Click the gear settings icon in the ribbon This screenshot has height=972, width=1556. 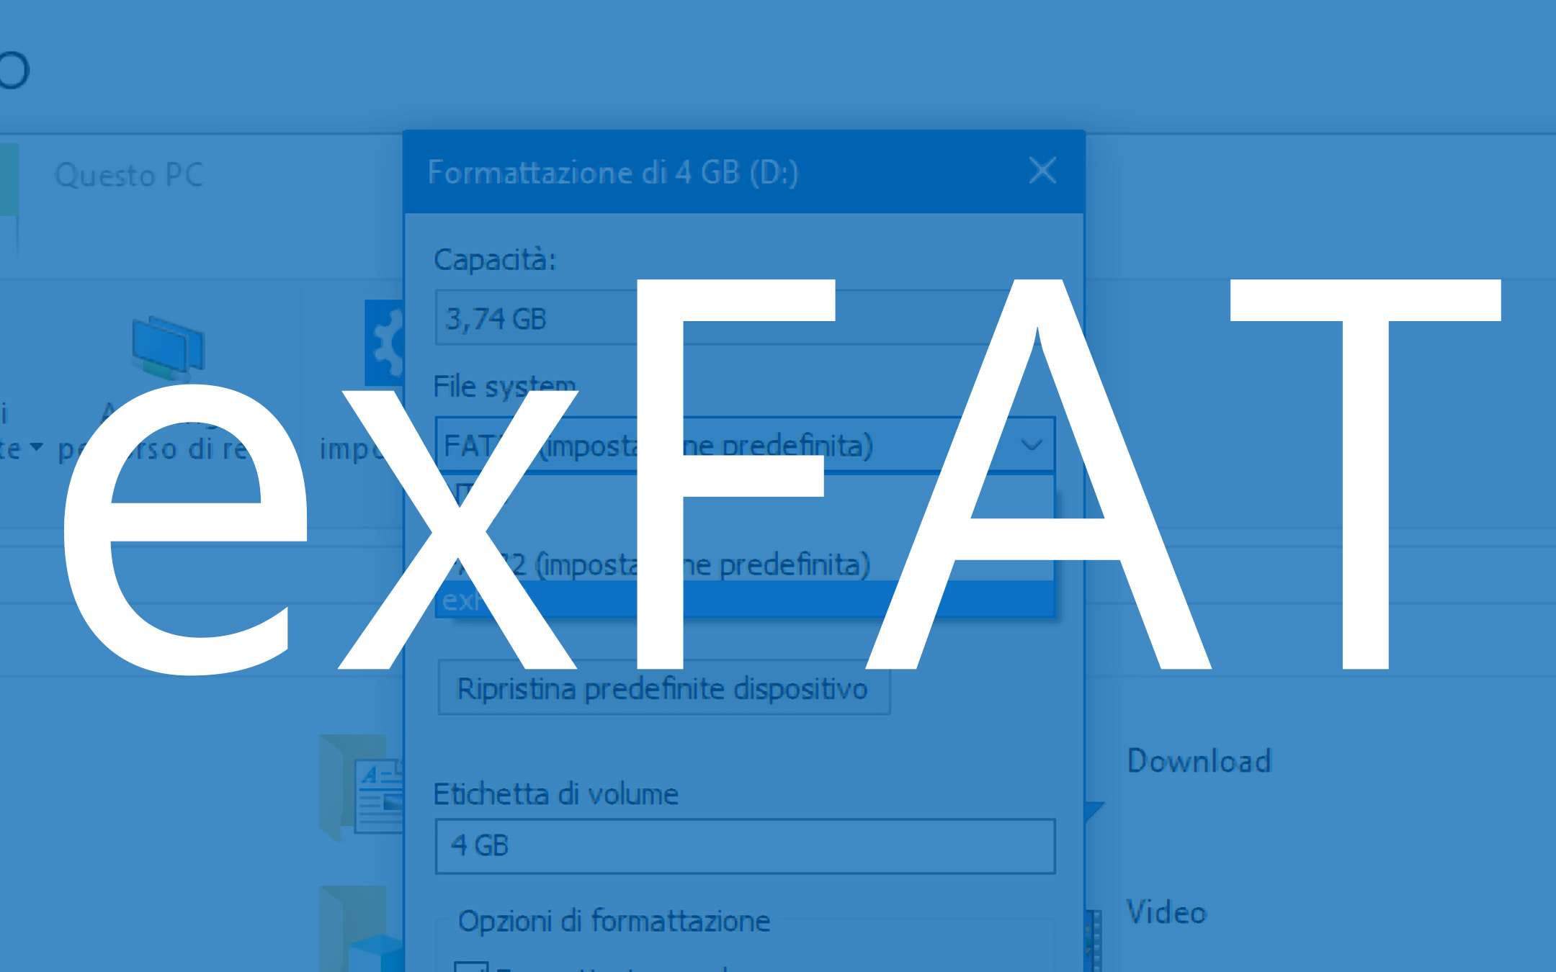[x=386, y=343]
